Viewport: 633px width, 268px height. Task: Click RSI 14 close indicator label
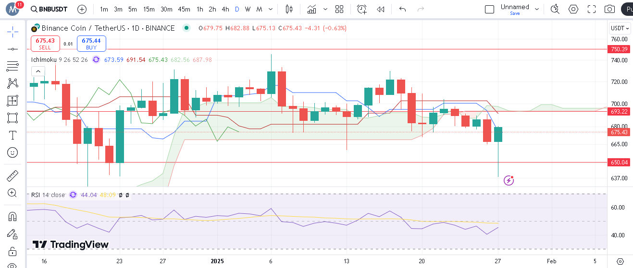tap(48, 195)
